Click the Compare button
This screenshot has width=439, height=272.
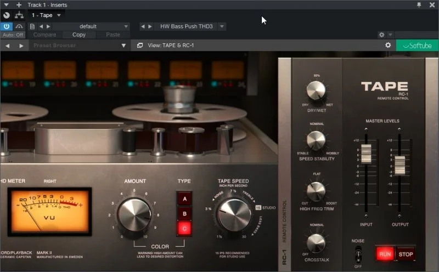(44, 35)
